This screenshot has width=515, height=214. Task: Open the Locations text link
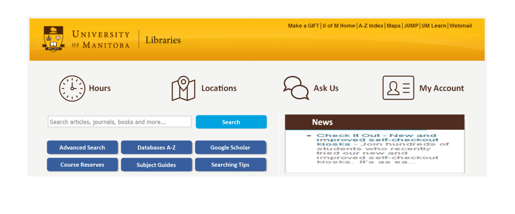(219, 89)
